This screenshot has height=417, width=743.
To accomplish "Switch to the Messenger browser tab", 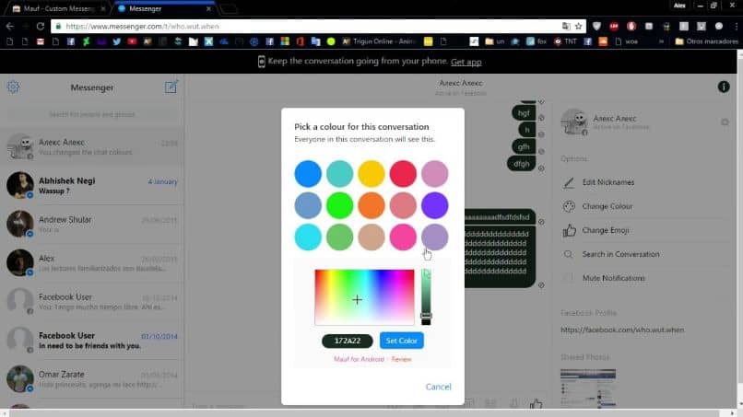I will click(x=164, y=8).
